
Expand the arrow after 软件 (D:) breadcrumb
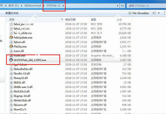pos(22,6)
